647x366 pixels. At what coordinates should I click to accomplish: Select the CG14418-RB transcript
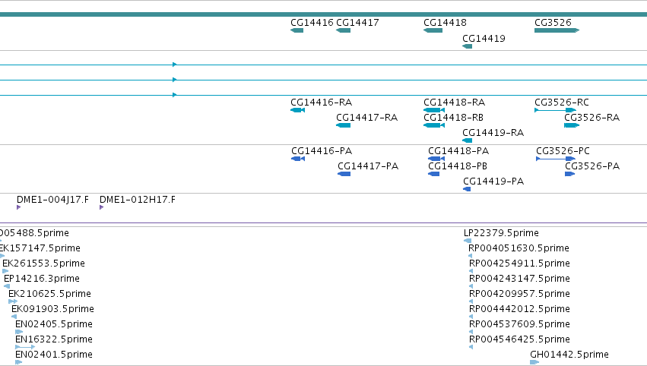pos(434,125)
